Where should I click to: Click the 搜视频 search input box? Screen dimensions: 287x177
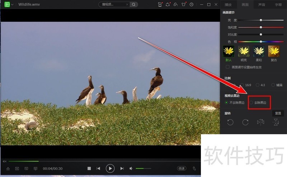tap(113, 5)
